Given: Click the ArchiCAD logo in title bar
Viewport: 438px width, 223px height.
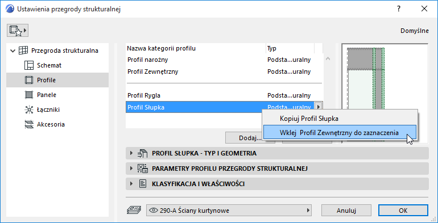Looking at the screenshot, I should click(10, 9).
